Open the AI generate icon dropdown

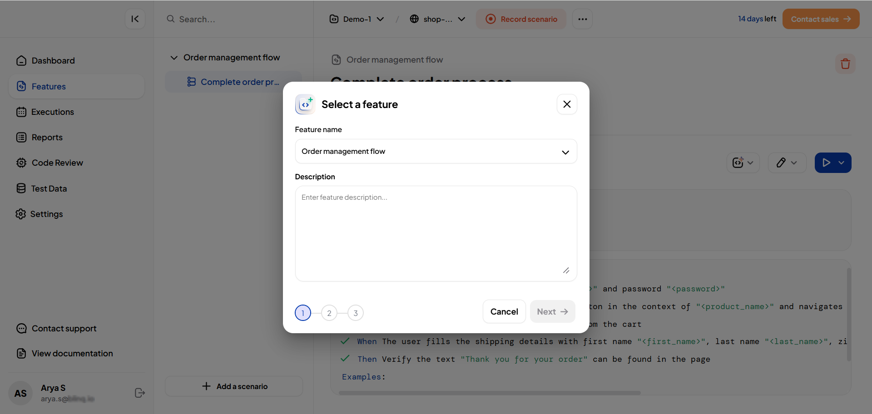(743, 163)
